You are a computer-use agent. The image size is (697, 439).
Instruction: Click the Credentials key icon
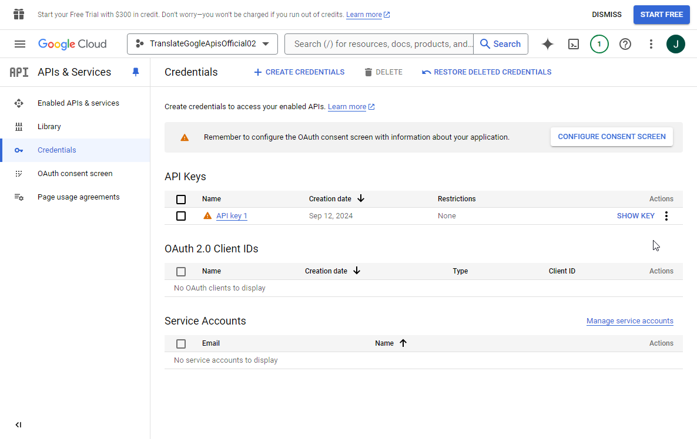(x=19, y=150)
